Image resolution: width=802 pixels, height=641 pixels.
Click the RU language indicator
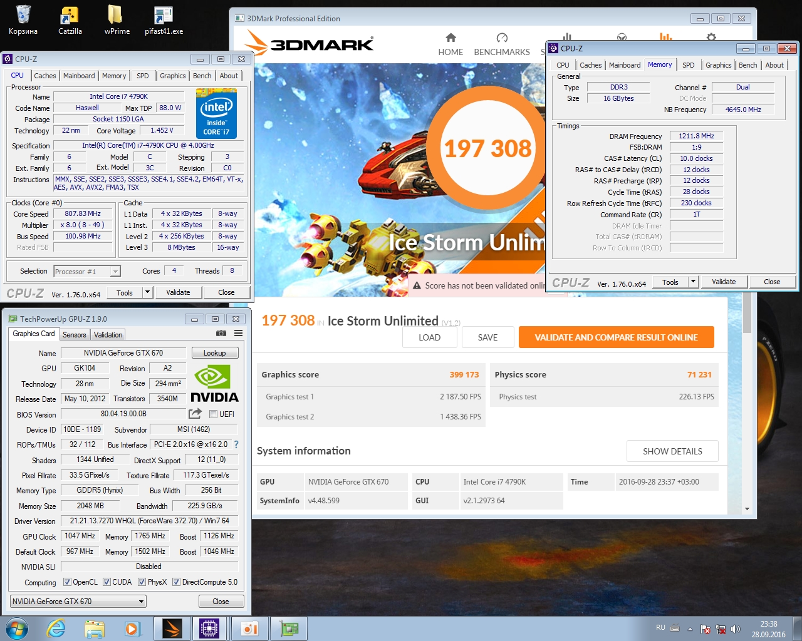point(660,627)
